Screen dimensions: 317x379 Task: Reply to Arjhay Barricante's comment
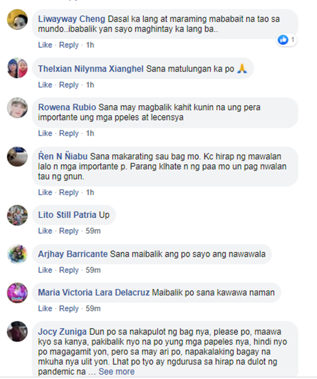click(x=69, y=270)
